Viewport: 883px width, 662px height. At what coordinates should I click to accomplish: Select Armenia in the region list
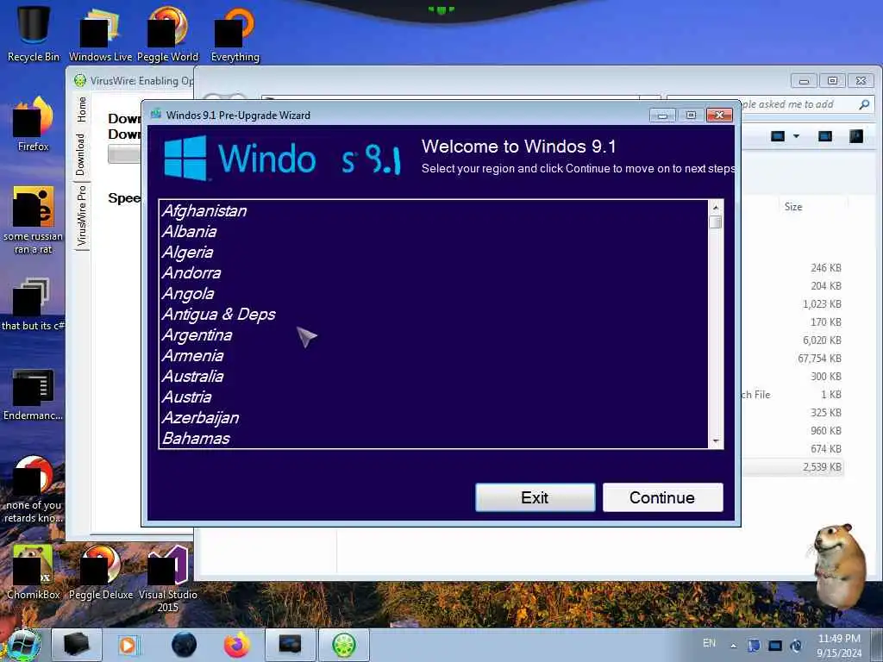[433, 356]
